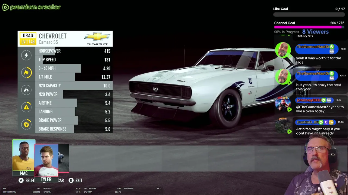Click the top speed value "131"
The image size is (348, 195).
[x=107, y=60]
